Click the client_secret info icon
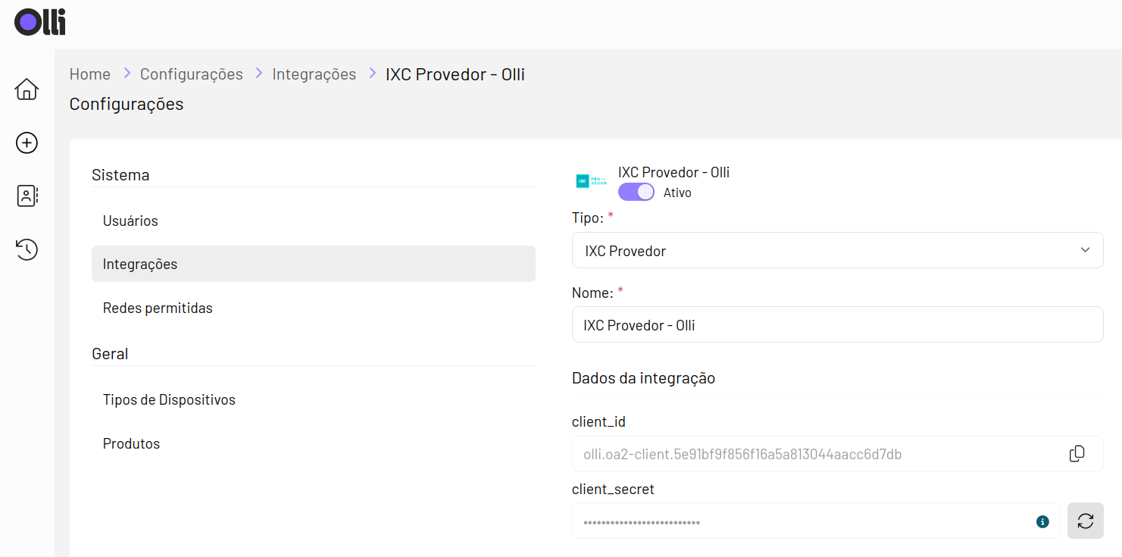Viewport: 1122px width, 557px height. [x=1042, y=521]
